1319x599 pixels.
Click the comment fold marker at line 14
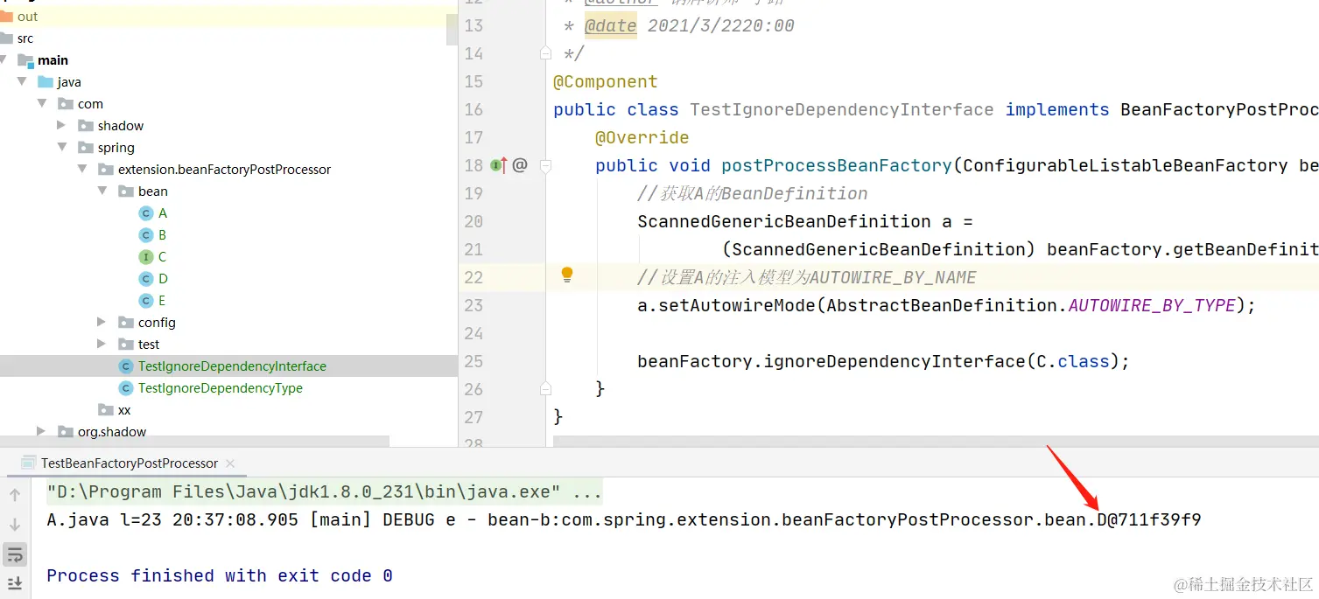pyautogui.click(x=544, y=52)
